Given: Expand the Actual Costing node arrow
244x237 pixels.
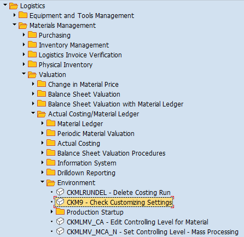Looking at the screenshot, I should 43,143.
